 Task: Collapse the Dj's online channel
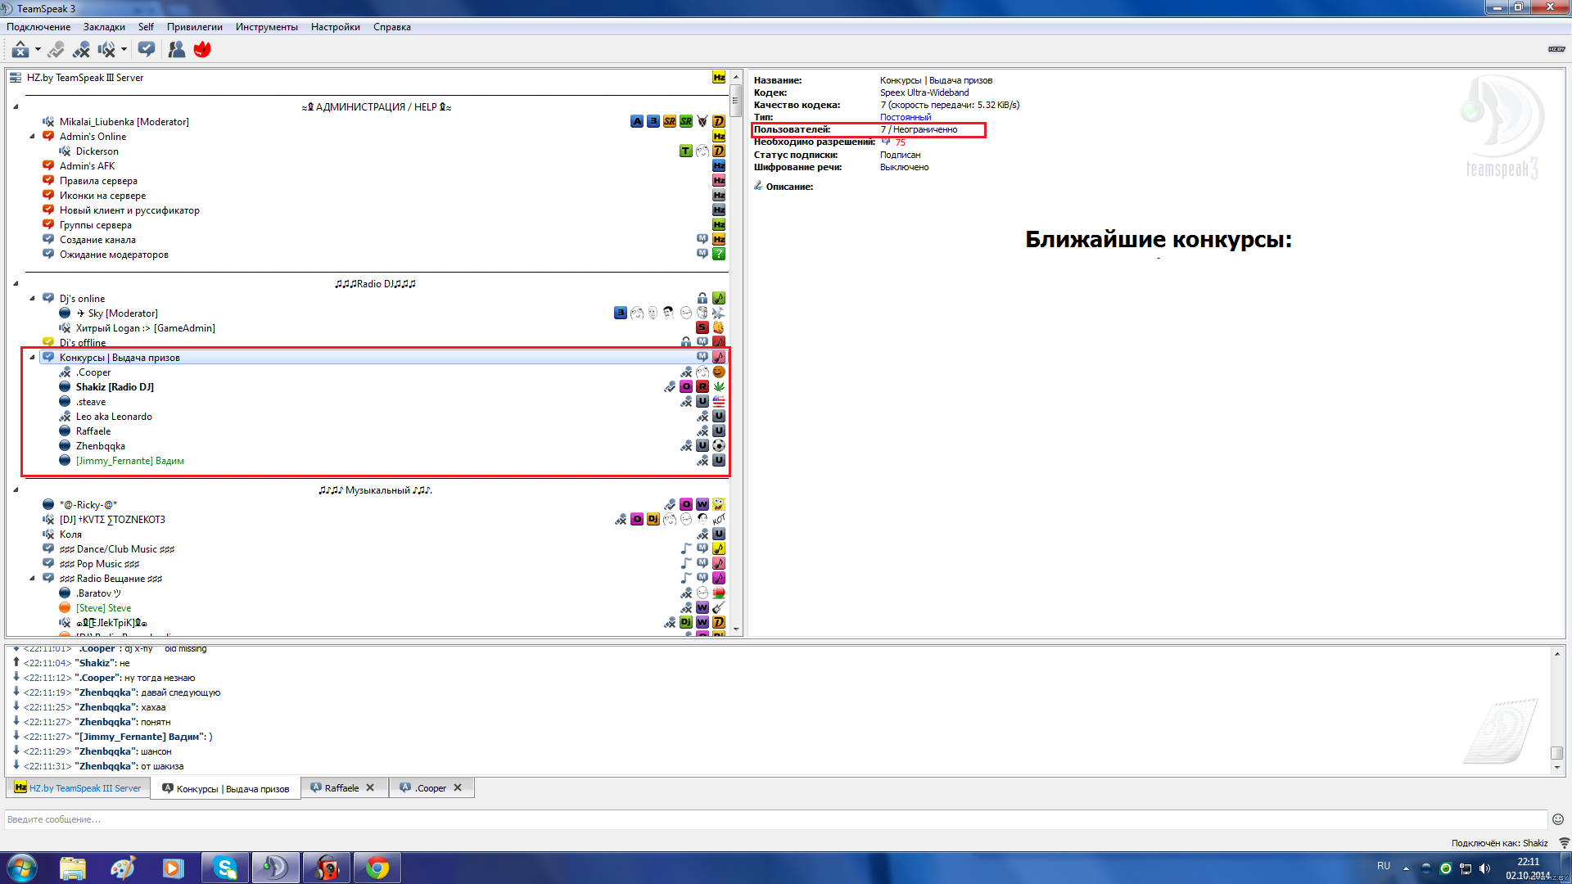(32, 299)
